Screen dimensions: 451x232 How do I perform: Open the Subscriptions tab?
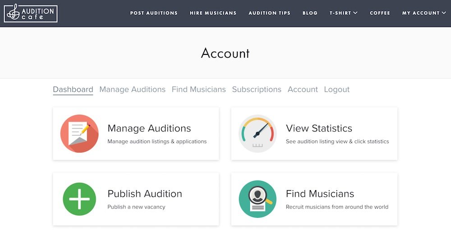pyautogui.click(x=257, y=89)
